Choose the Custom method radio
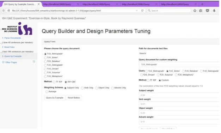Image resolution: width=221 pixels, height=133 pixels. (x=160, y=80)
